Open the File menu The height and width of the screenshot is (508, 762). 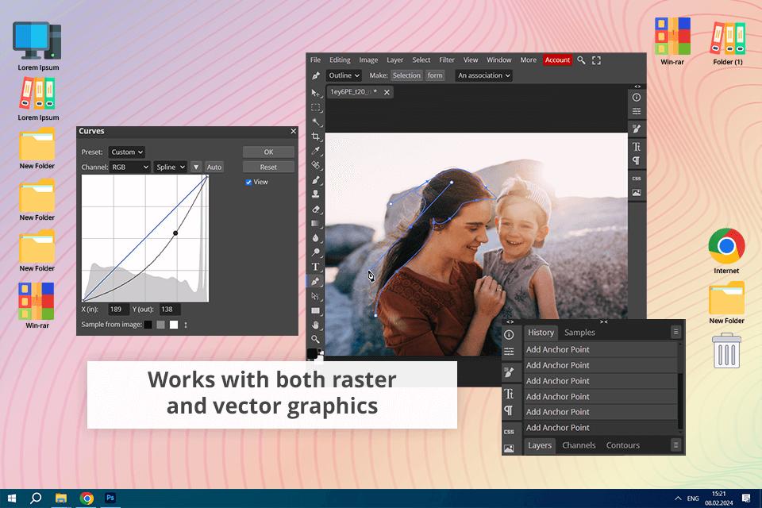315,60
